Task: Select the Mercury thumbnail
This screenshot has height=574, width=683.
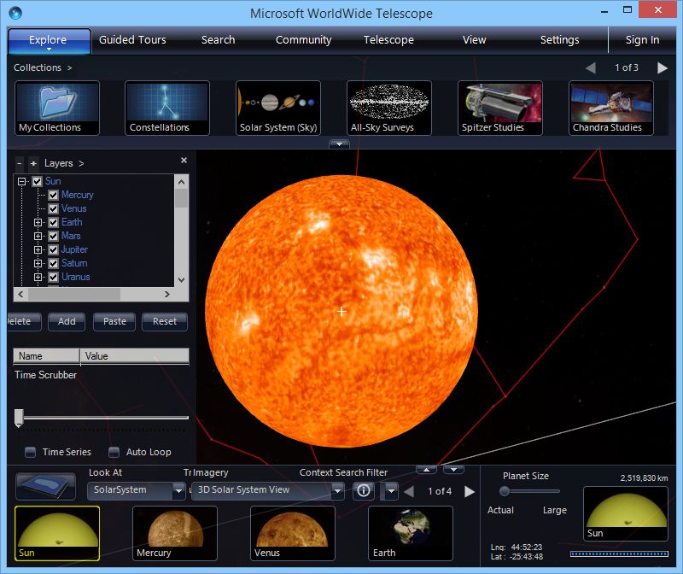Action: 175,534
